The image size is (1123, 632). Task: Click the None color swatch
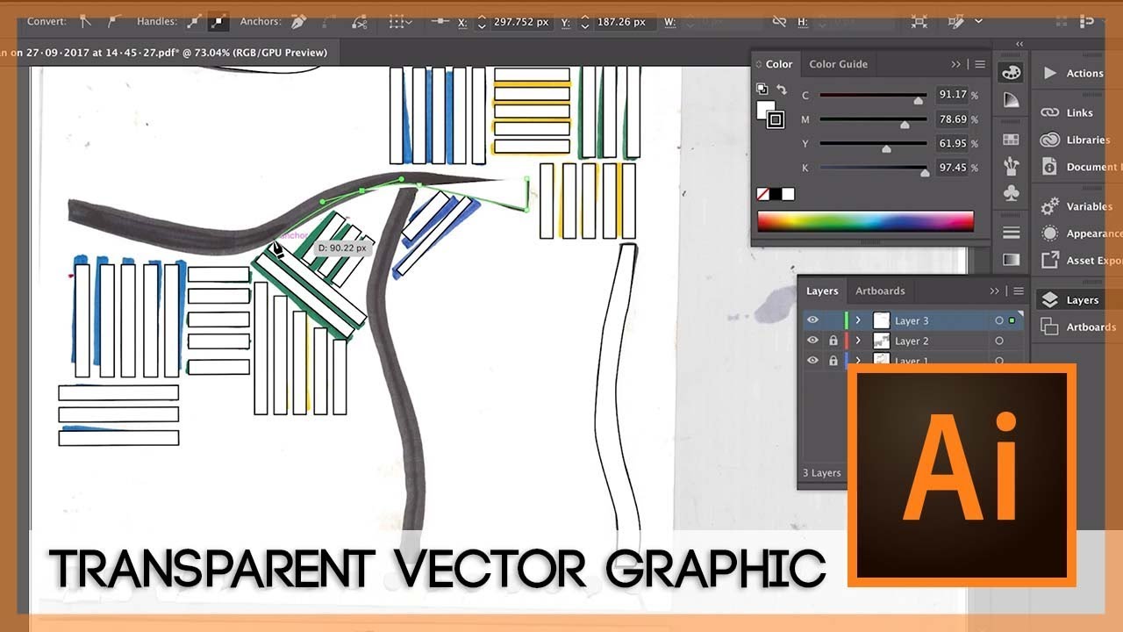763,194
